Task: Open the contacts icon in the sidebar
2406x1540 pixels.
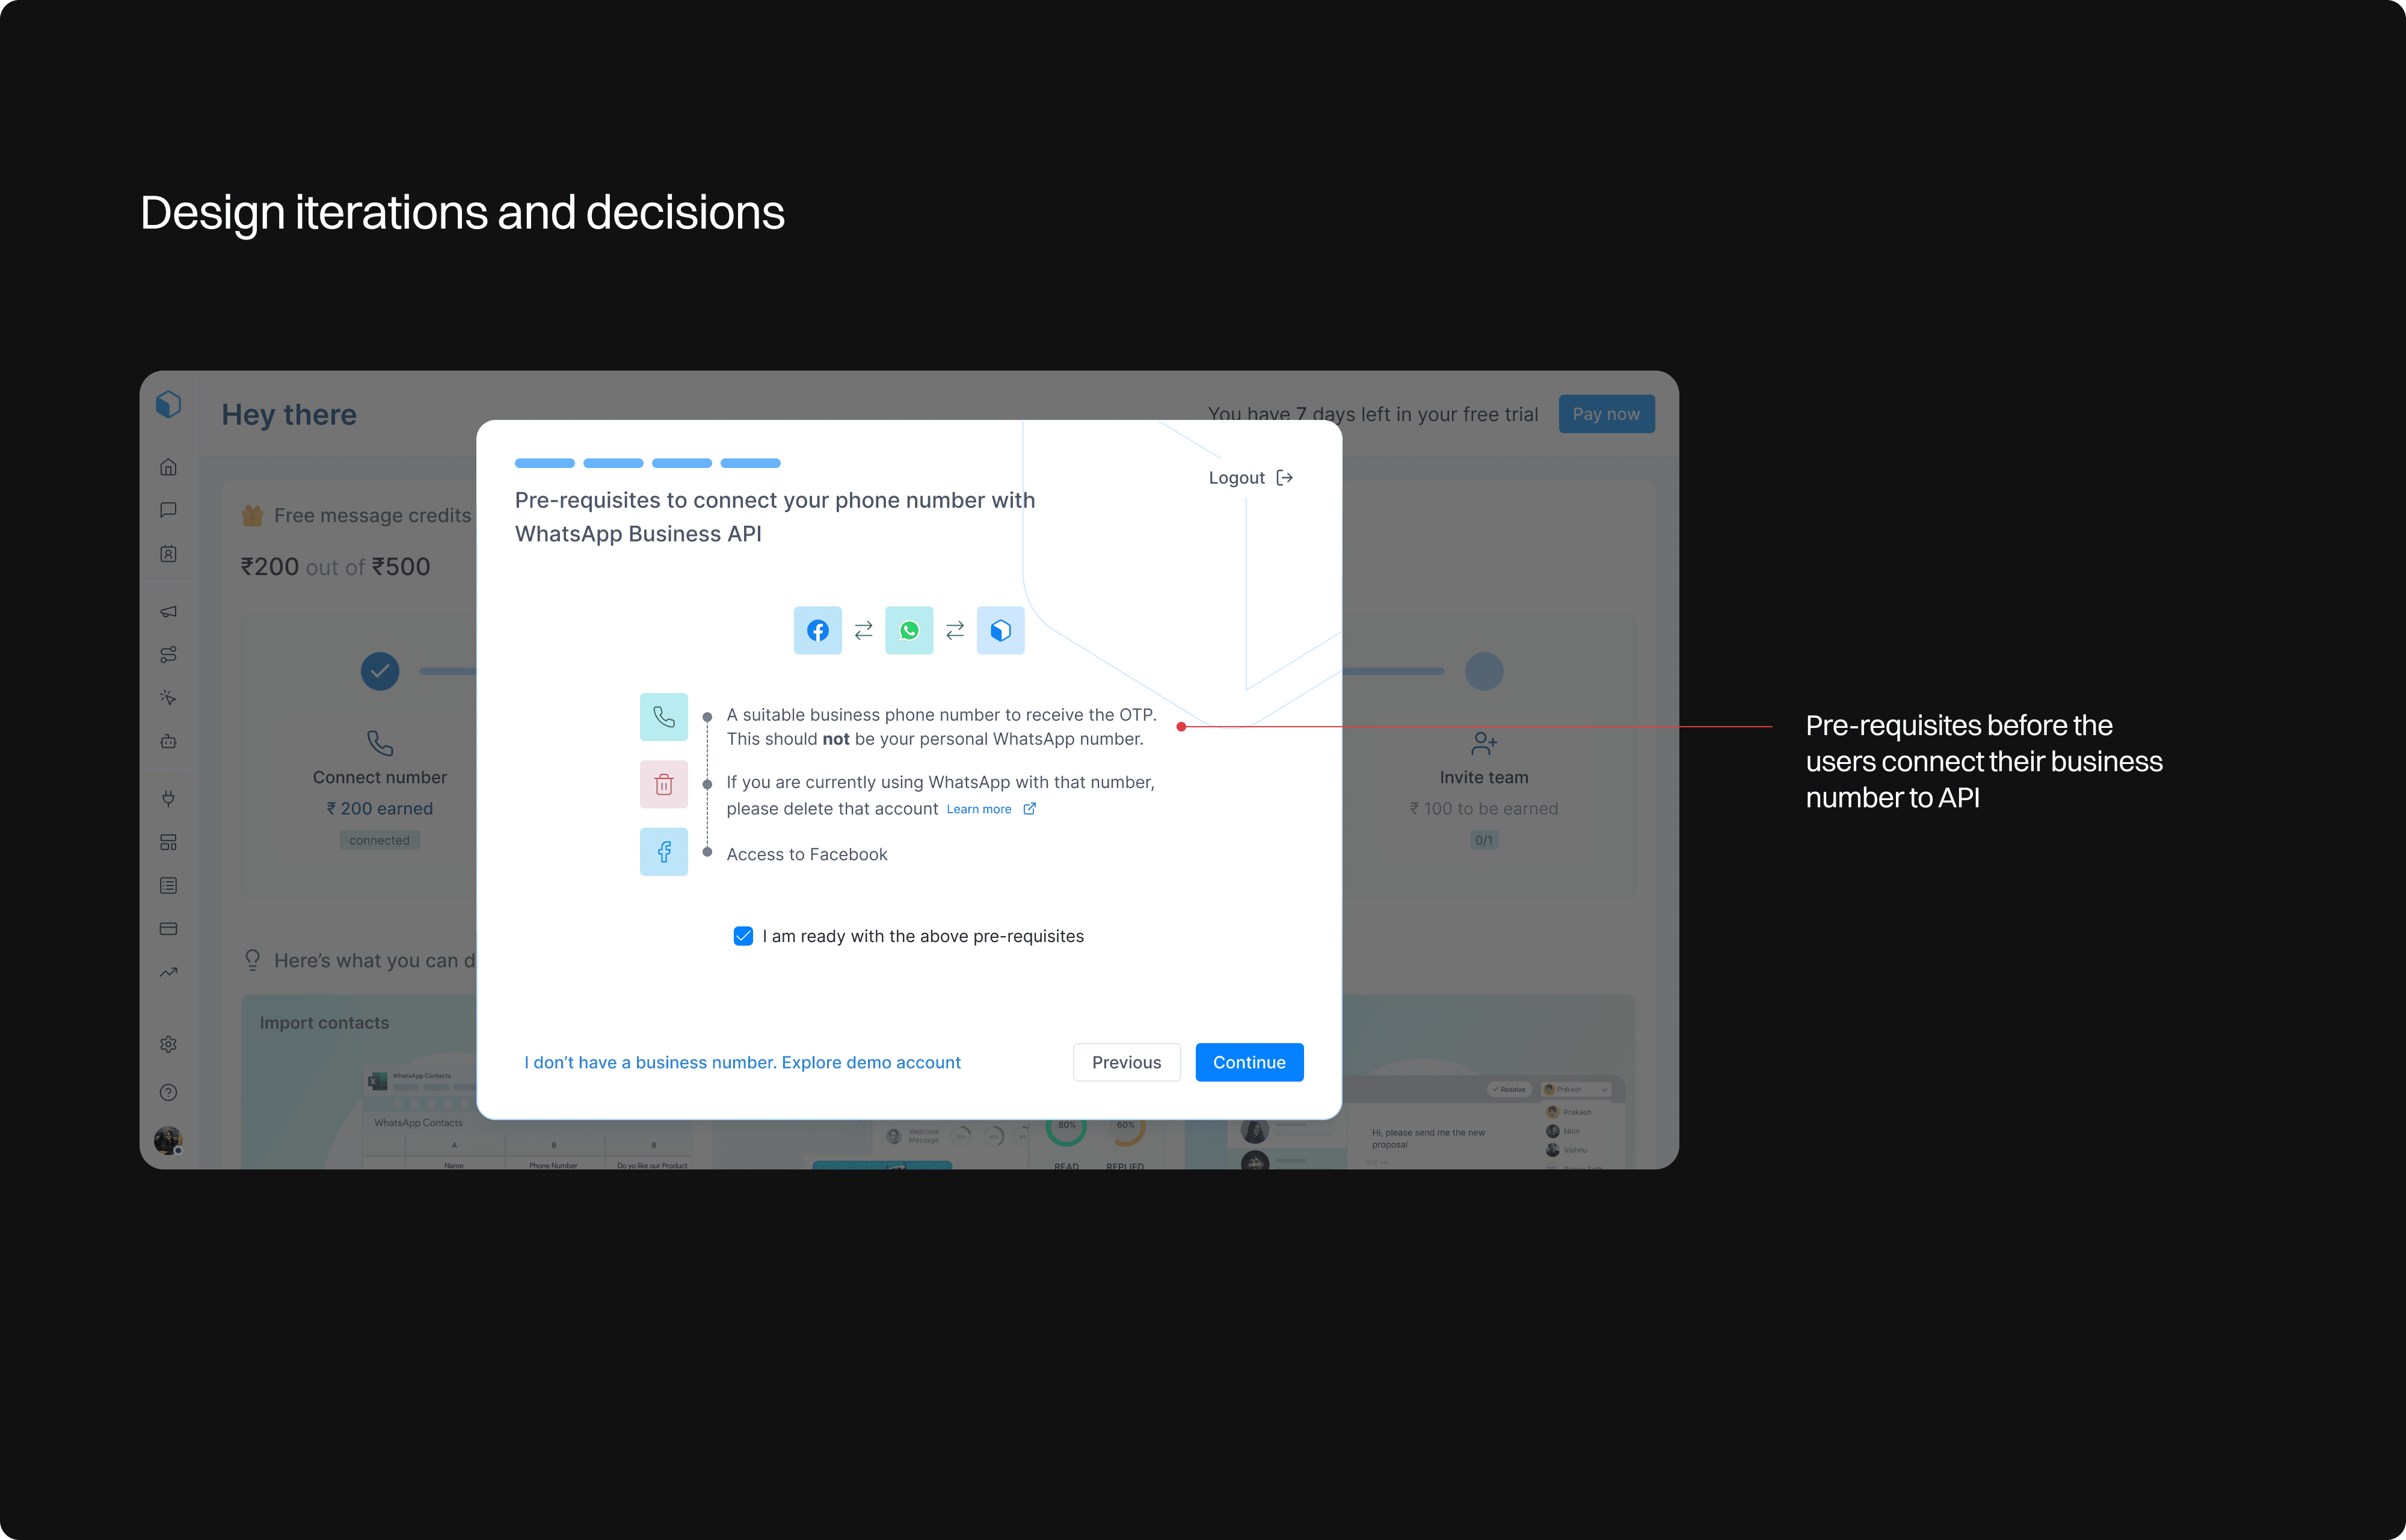Action: pyautogui.click(x=169, y=554)
